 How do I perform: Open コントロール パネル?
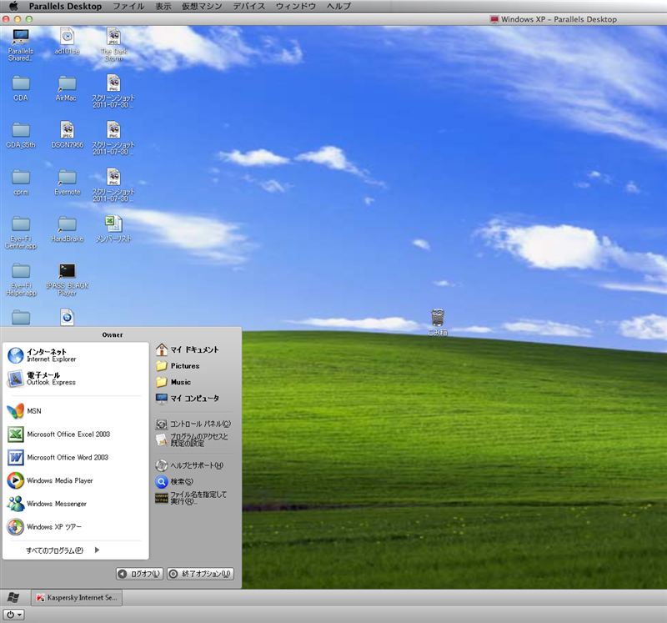pyautogui.click(x=195, y=424)
